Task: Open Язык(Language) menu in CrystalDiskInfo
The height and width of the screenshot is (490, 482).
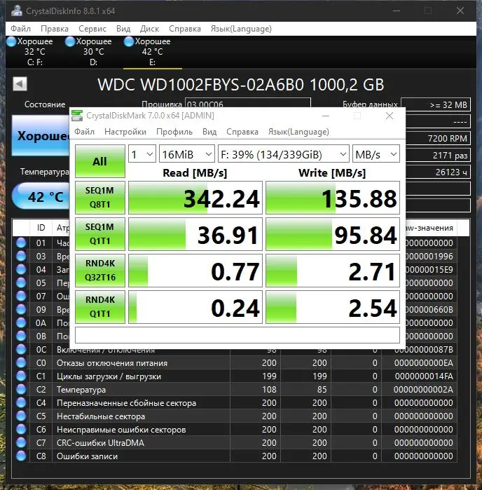Action: pos(241,29)
